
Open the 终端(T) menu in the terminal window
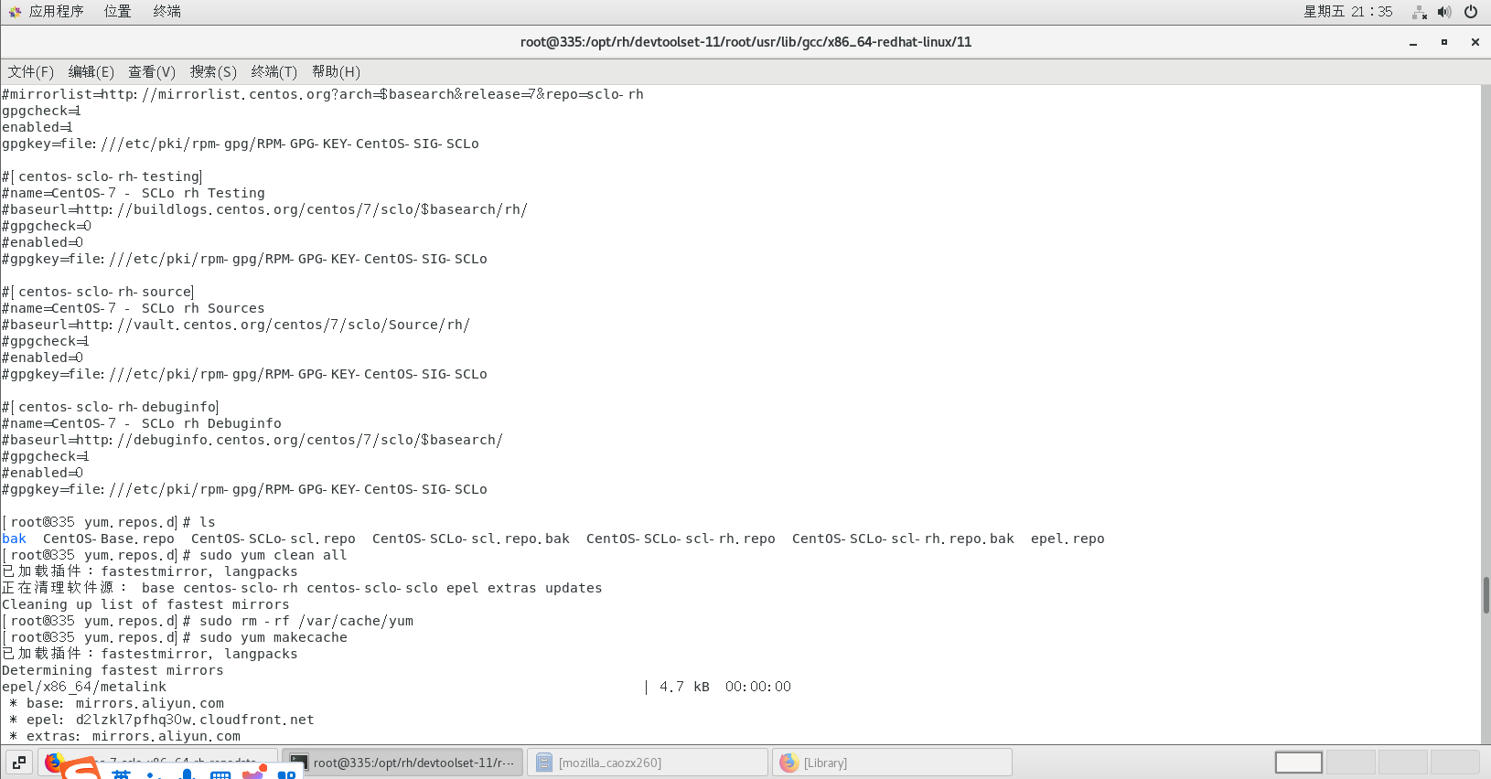pyautogui.click(x=274, y=72)
